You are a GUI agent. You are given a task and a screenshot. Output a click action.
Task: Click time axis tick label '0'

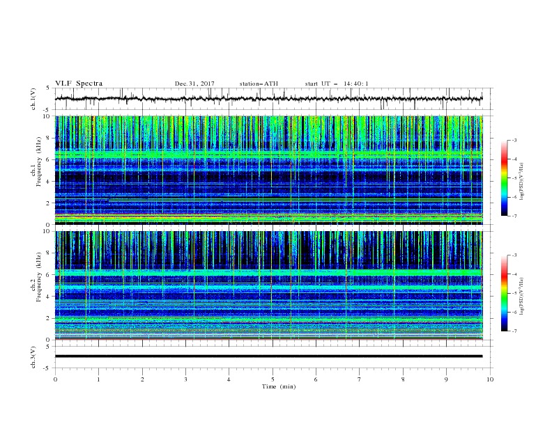[55, 379]
